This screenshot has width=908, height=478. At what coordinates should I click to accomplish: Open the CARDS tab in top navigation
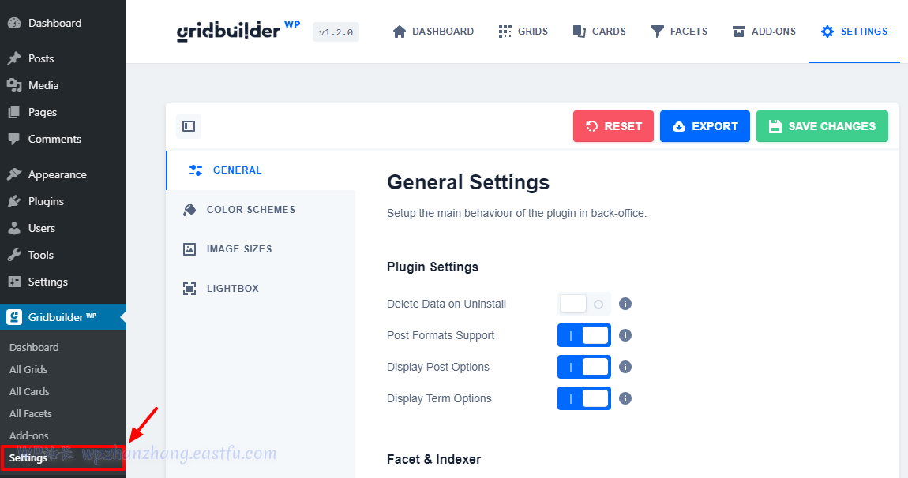[600, 31]
